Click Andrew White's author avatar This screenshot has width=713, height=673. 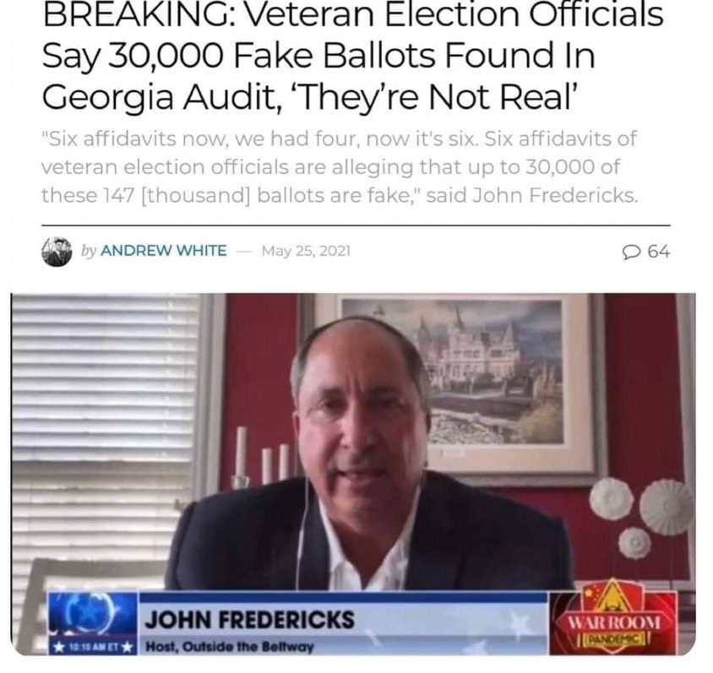(x=57, y=252)
